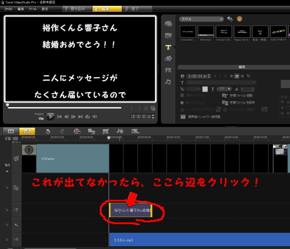Open the 設定 menu
The width and height of the screenshot is (290, 249).
(45, 9)
